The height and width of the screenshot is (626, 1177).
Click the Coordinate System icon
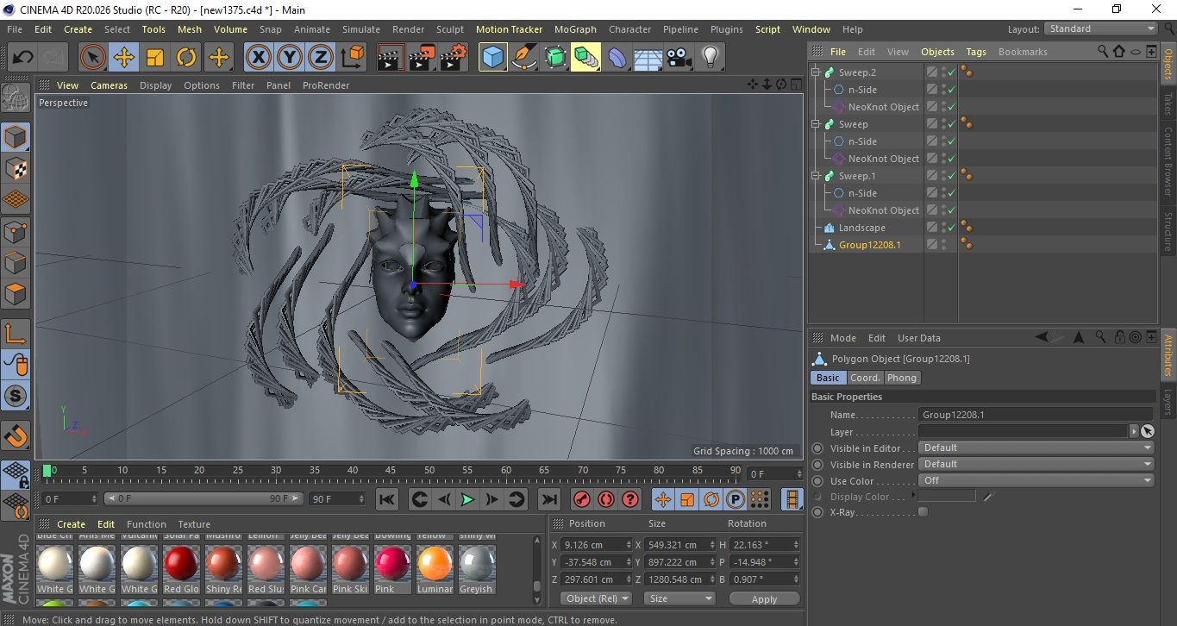point(352,58)
